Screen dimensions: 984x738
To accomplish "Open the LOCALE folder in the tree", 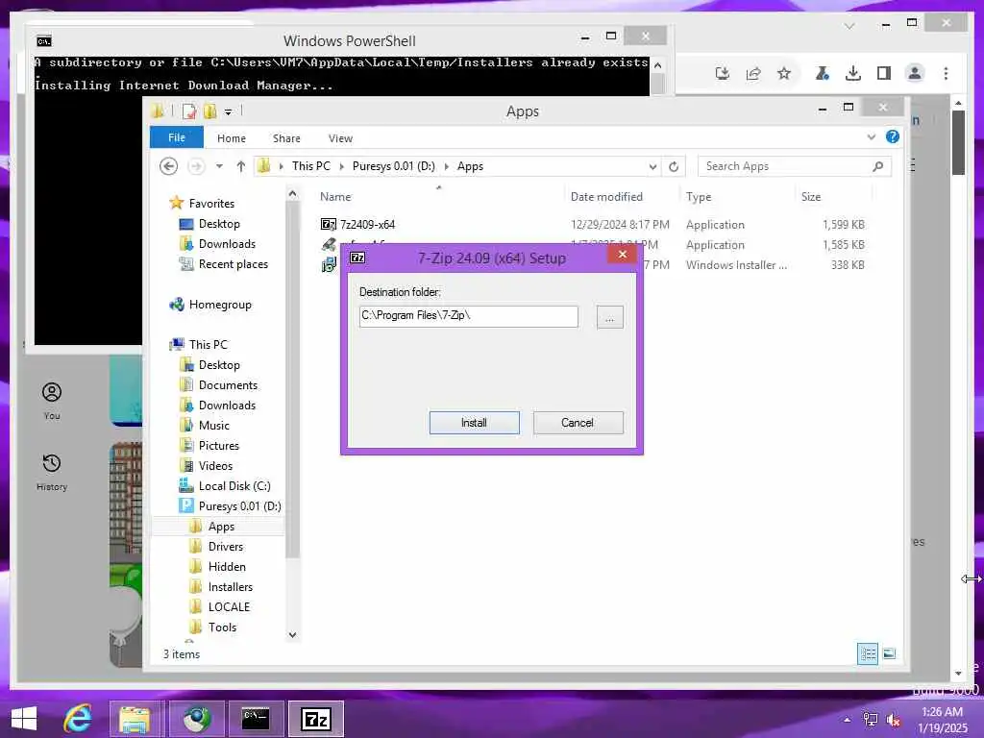I will (x=229, y=607).
